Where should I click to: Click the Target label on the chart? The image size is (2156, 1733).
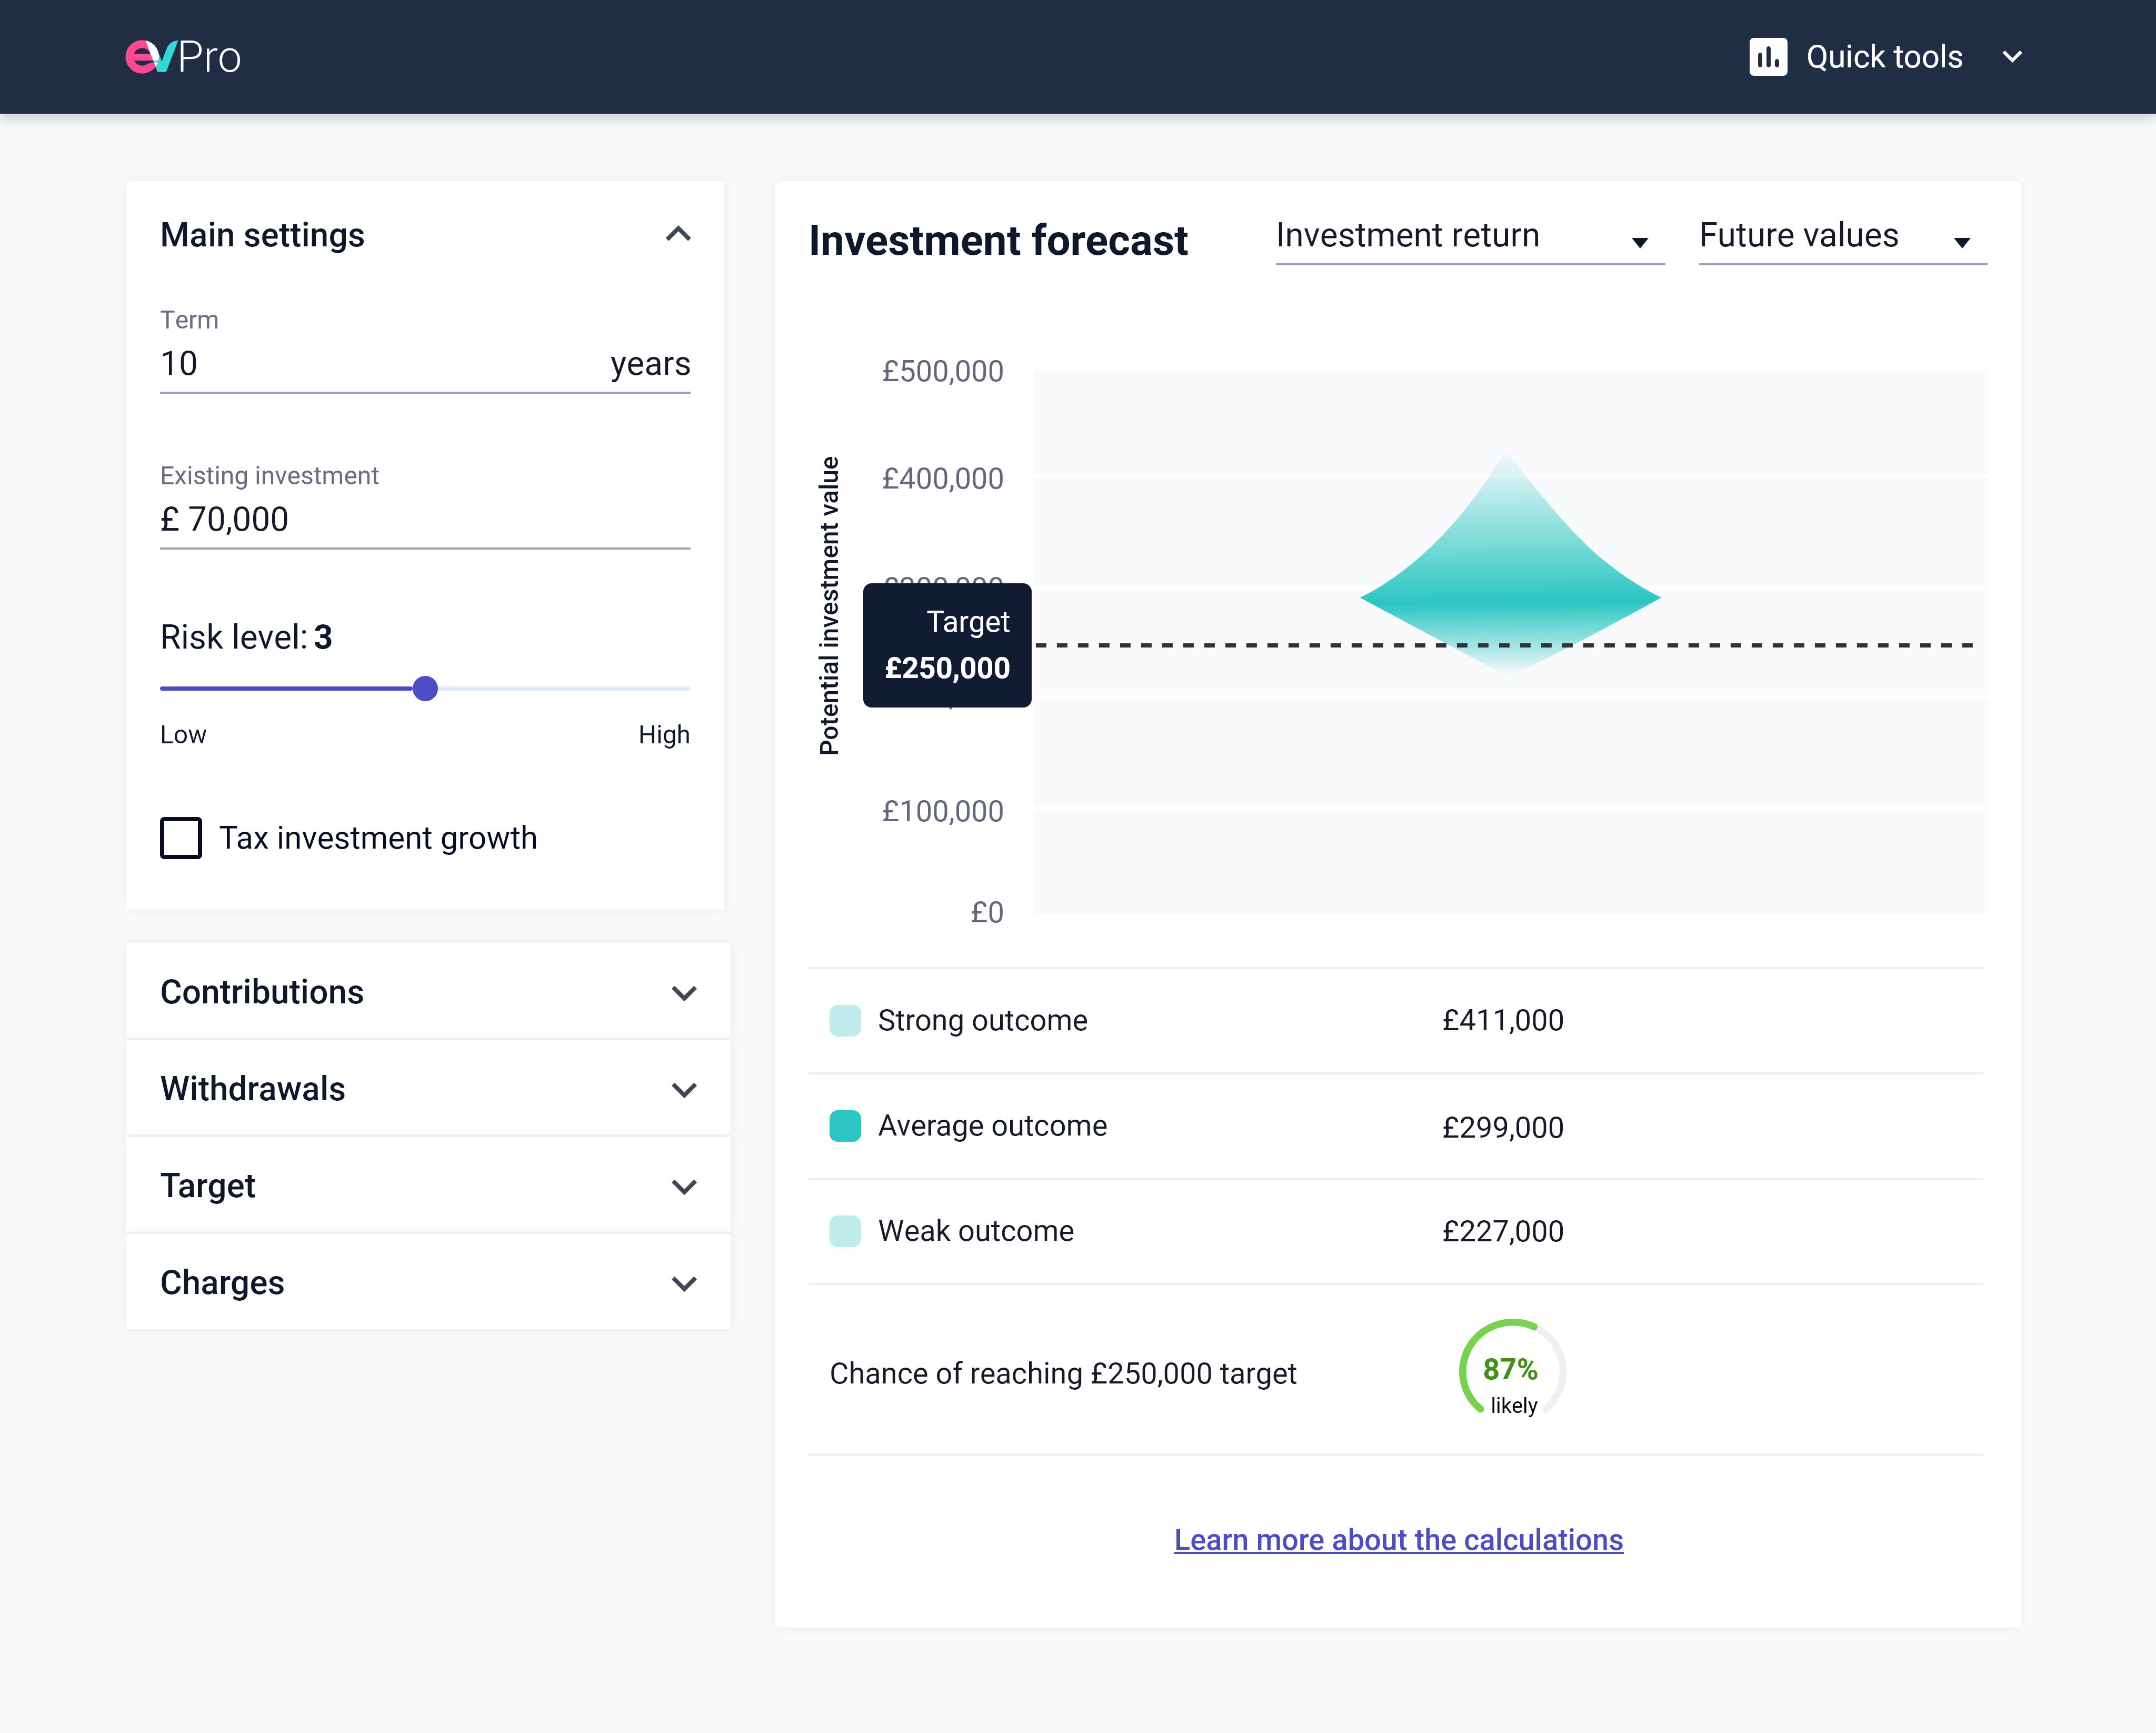pos(946,645)
